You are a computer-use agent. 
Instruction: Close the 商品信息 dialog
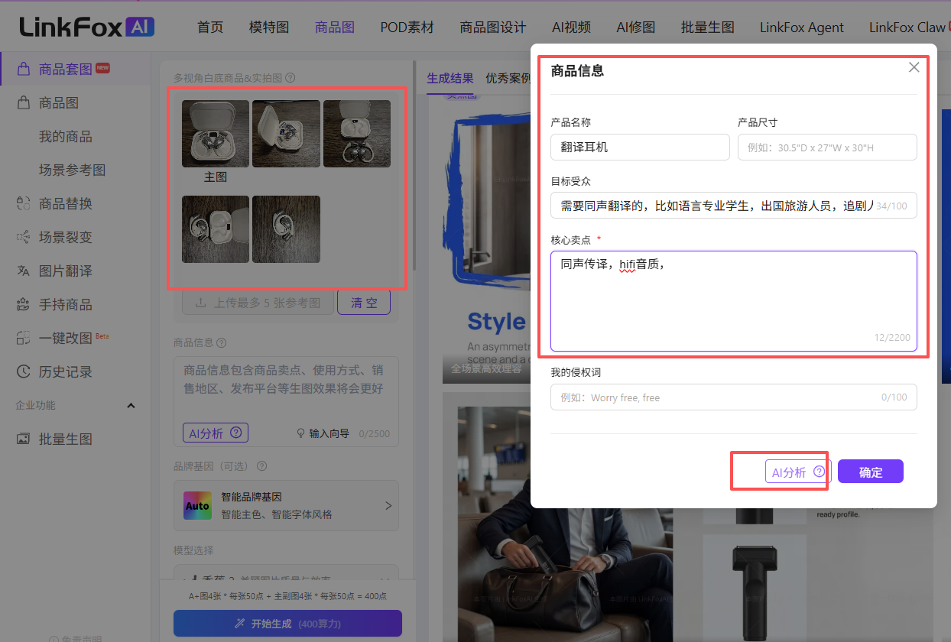(x=914, y=67)
